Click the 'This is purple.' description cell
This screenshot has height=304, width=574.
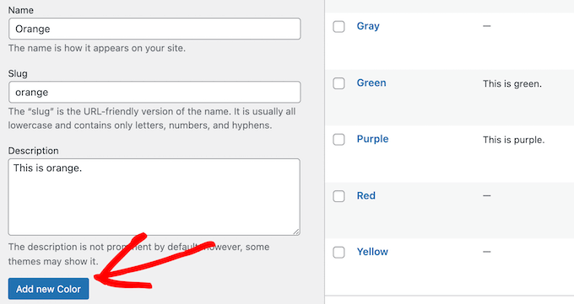pos(513,140)
